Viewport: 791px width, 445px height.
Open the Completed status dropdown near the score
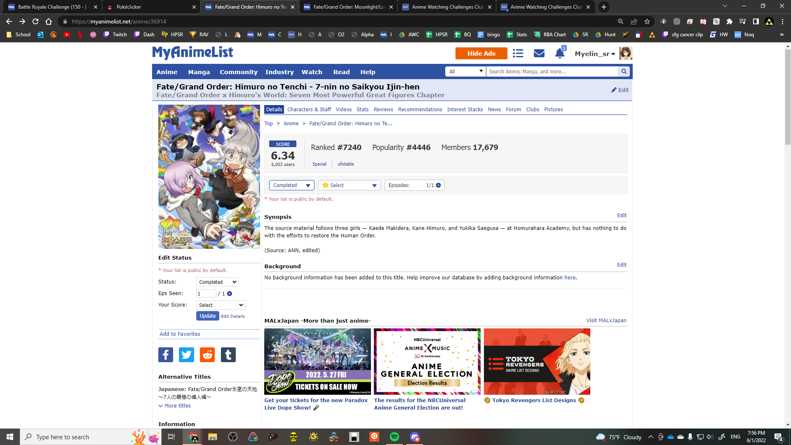[292, 185]
